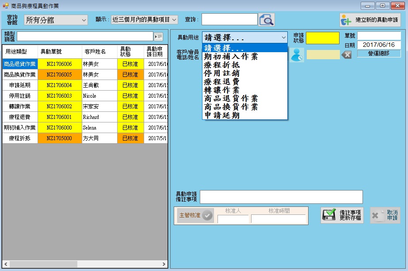The width and height of the screenshot is (408, 271).
Task: Click the 類型篩選 list picker icon
Action: click(x=158, y=36)
